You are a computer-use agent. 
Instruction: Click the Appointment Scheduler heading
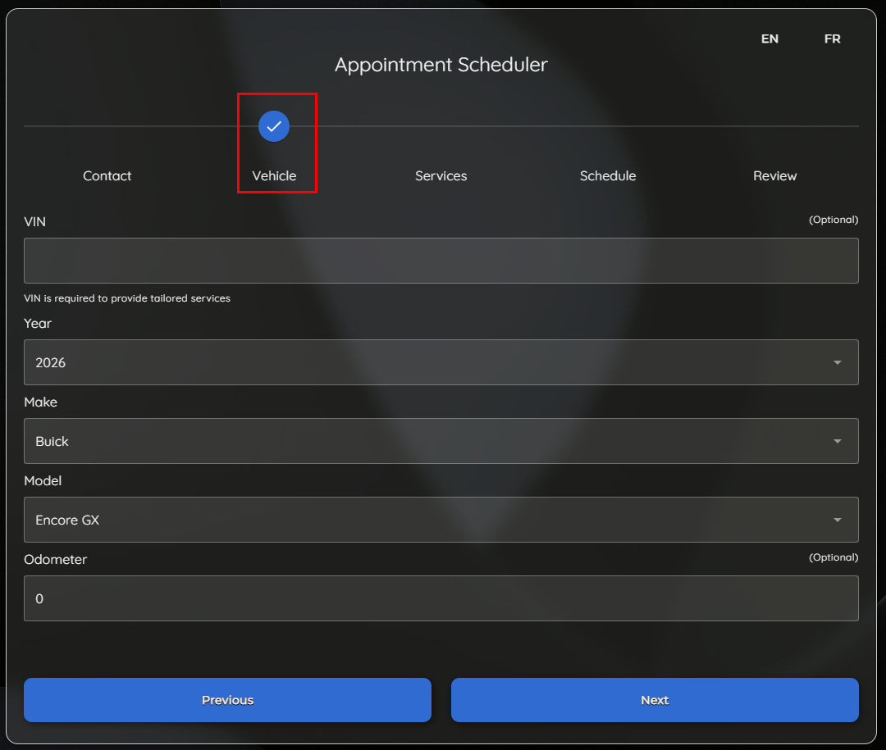(441, 65)
